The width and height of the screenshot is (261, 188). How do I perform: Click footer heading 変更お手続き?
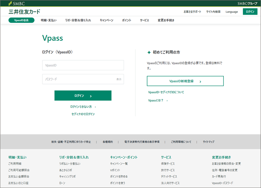click(x=222, y=157)
